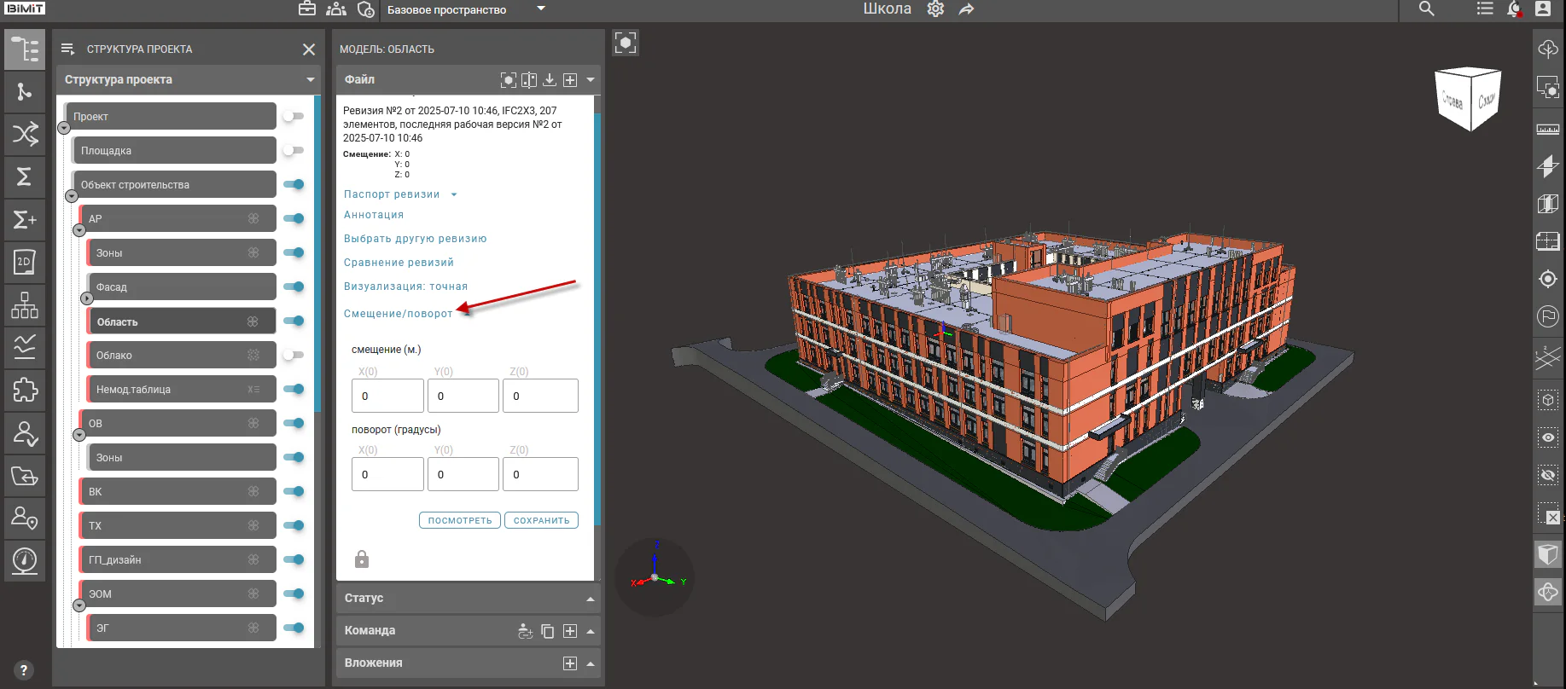Viewport: 1566px width, 689px height.
Task: Open the 2D drawing view icon
Action: click(x=25, y=262)
